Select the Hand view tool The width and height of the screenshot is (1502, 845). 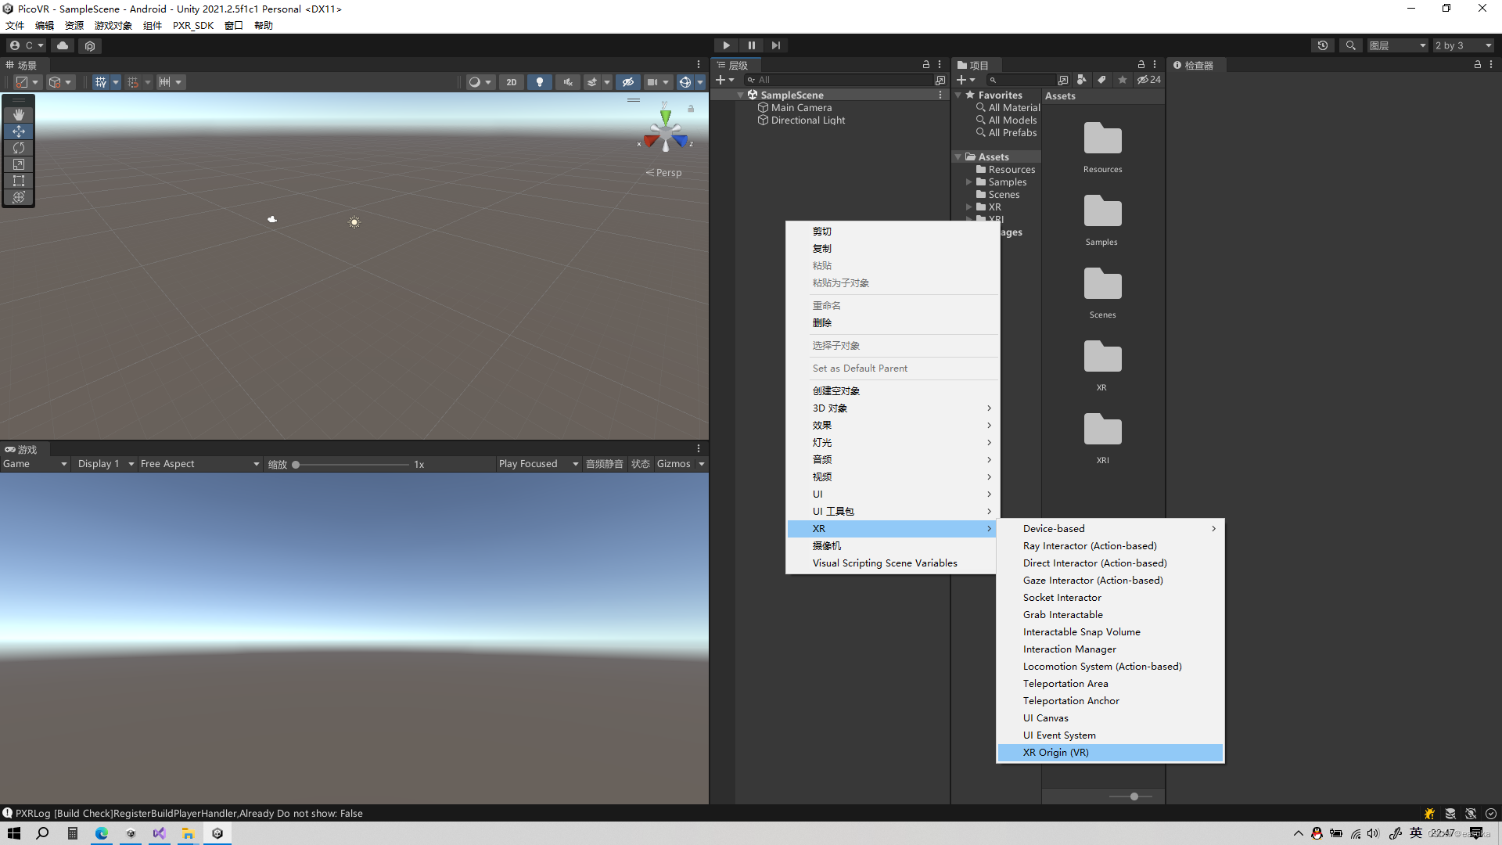click(19, 114)
